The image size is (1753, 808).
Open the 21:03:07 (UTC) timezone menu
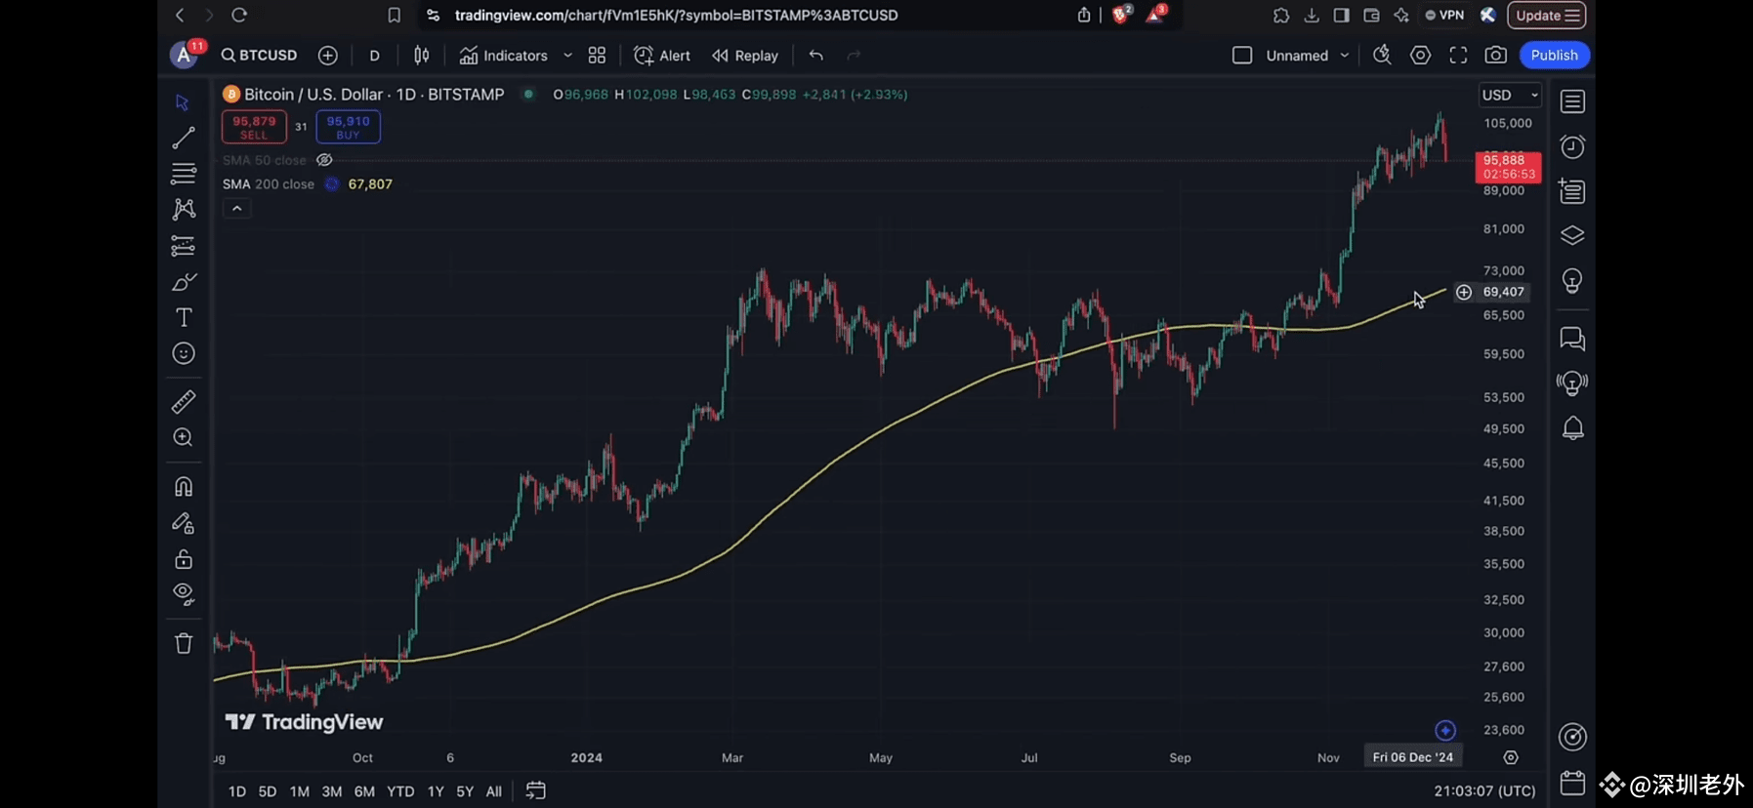[x=1484, y=791]
